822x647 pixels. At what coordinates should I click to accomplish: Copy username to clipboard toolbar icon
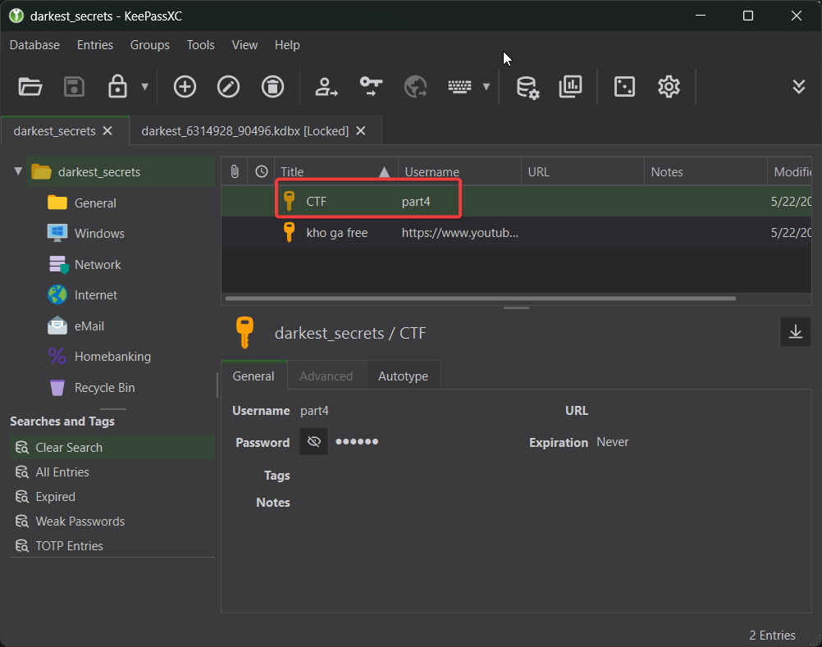tap(326, 86)
